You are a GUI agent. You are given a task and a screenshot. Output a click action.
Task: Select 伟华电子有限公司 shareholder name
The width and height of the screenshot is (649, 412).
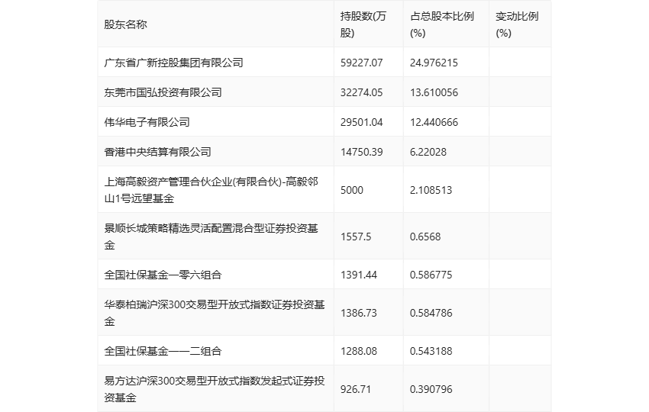(x=147, y=122)
